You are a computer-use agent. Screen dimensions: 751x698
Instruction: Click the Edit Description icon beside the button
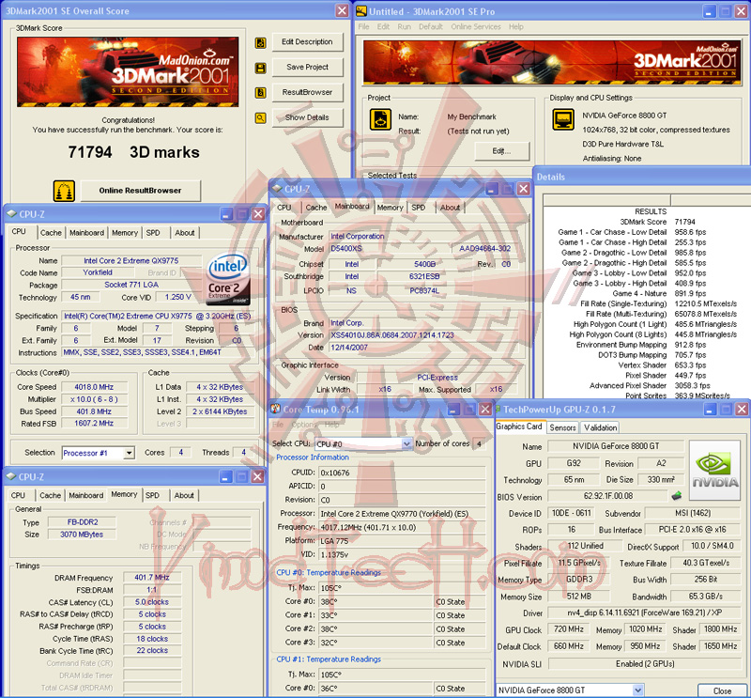coord(261,43)
